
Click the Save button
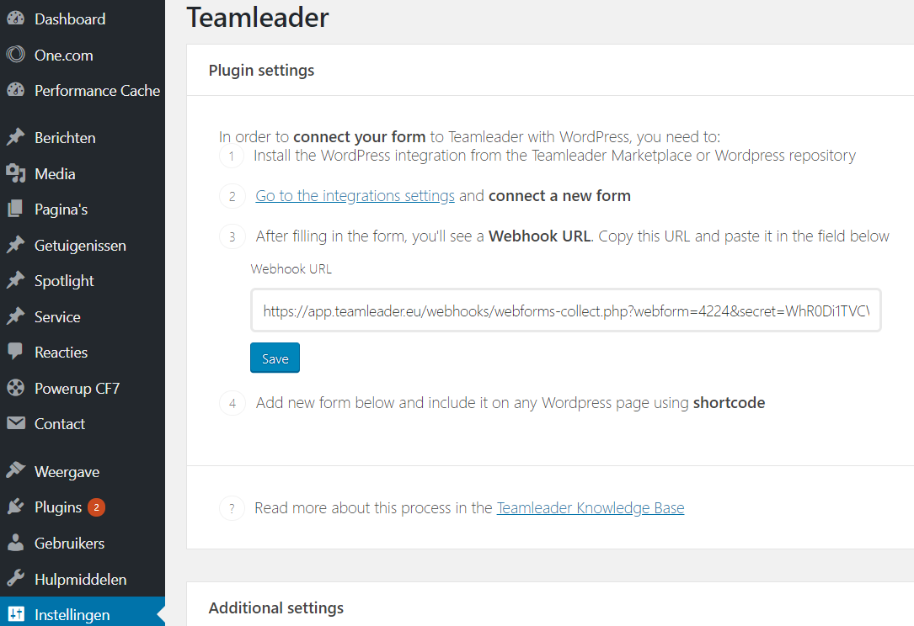tap(275, 358)
